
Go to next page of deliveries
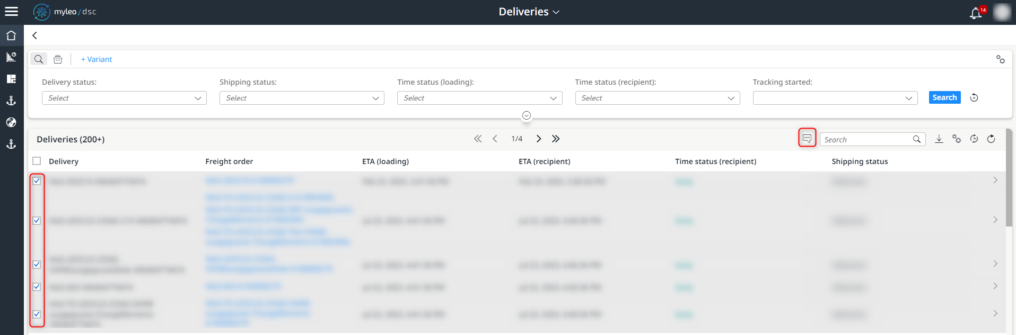coord(539,139)
